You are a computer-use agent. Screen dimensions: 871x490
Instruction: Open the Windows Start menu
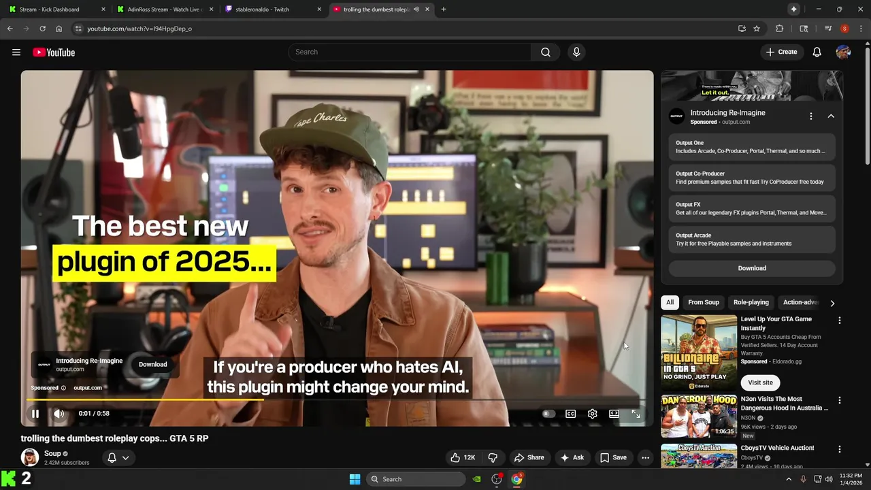click(x=355, y=479)
